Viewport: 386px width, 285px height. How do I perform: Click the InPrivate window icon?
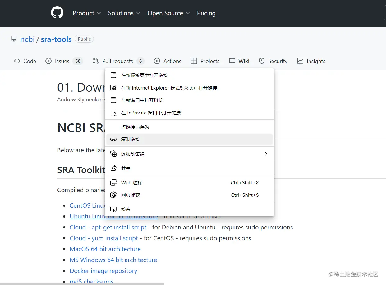(114, 113)
